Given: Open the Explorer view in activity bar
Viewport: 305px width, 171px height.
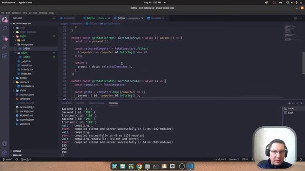Looking at the screenshot, I should [x=4, y=19].
